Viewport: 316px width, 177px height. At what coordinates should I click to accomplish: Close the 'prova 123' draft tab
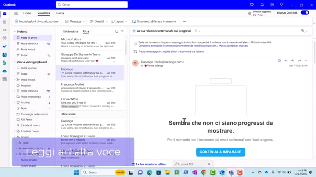point(209,164)
